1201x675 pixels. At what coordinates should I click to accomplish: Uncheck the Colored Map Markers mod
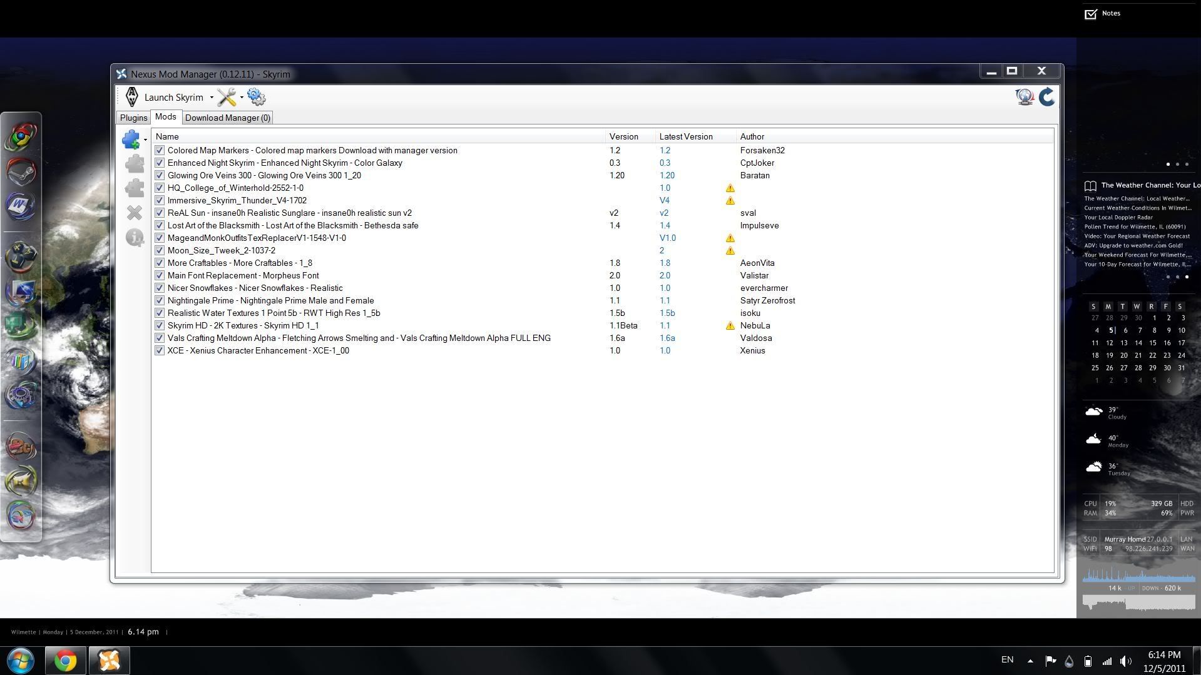(160, 151)
